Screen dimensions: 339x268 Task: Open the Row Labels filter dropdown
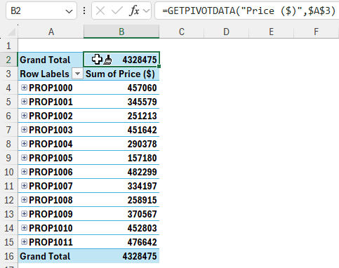(77, 74)
